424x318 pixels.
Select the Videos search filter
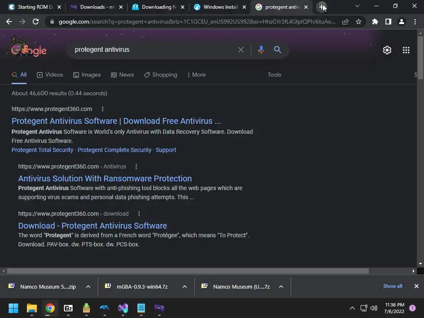coord(50,75)
